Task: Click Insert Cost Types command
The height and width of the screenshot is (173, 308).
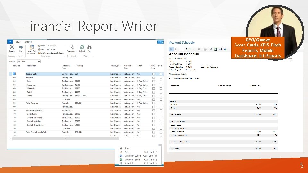Action: pos(47,49)
